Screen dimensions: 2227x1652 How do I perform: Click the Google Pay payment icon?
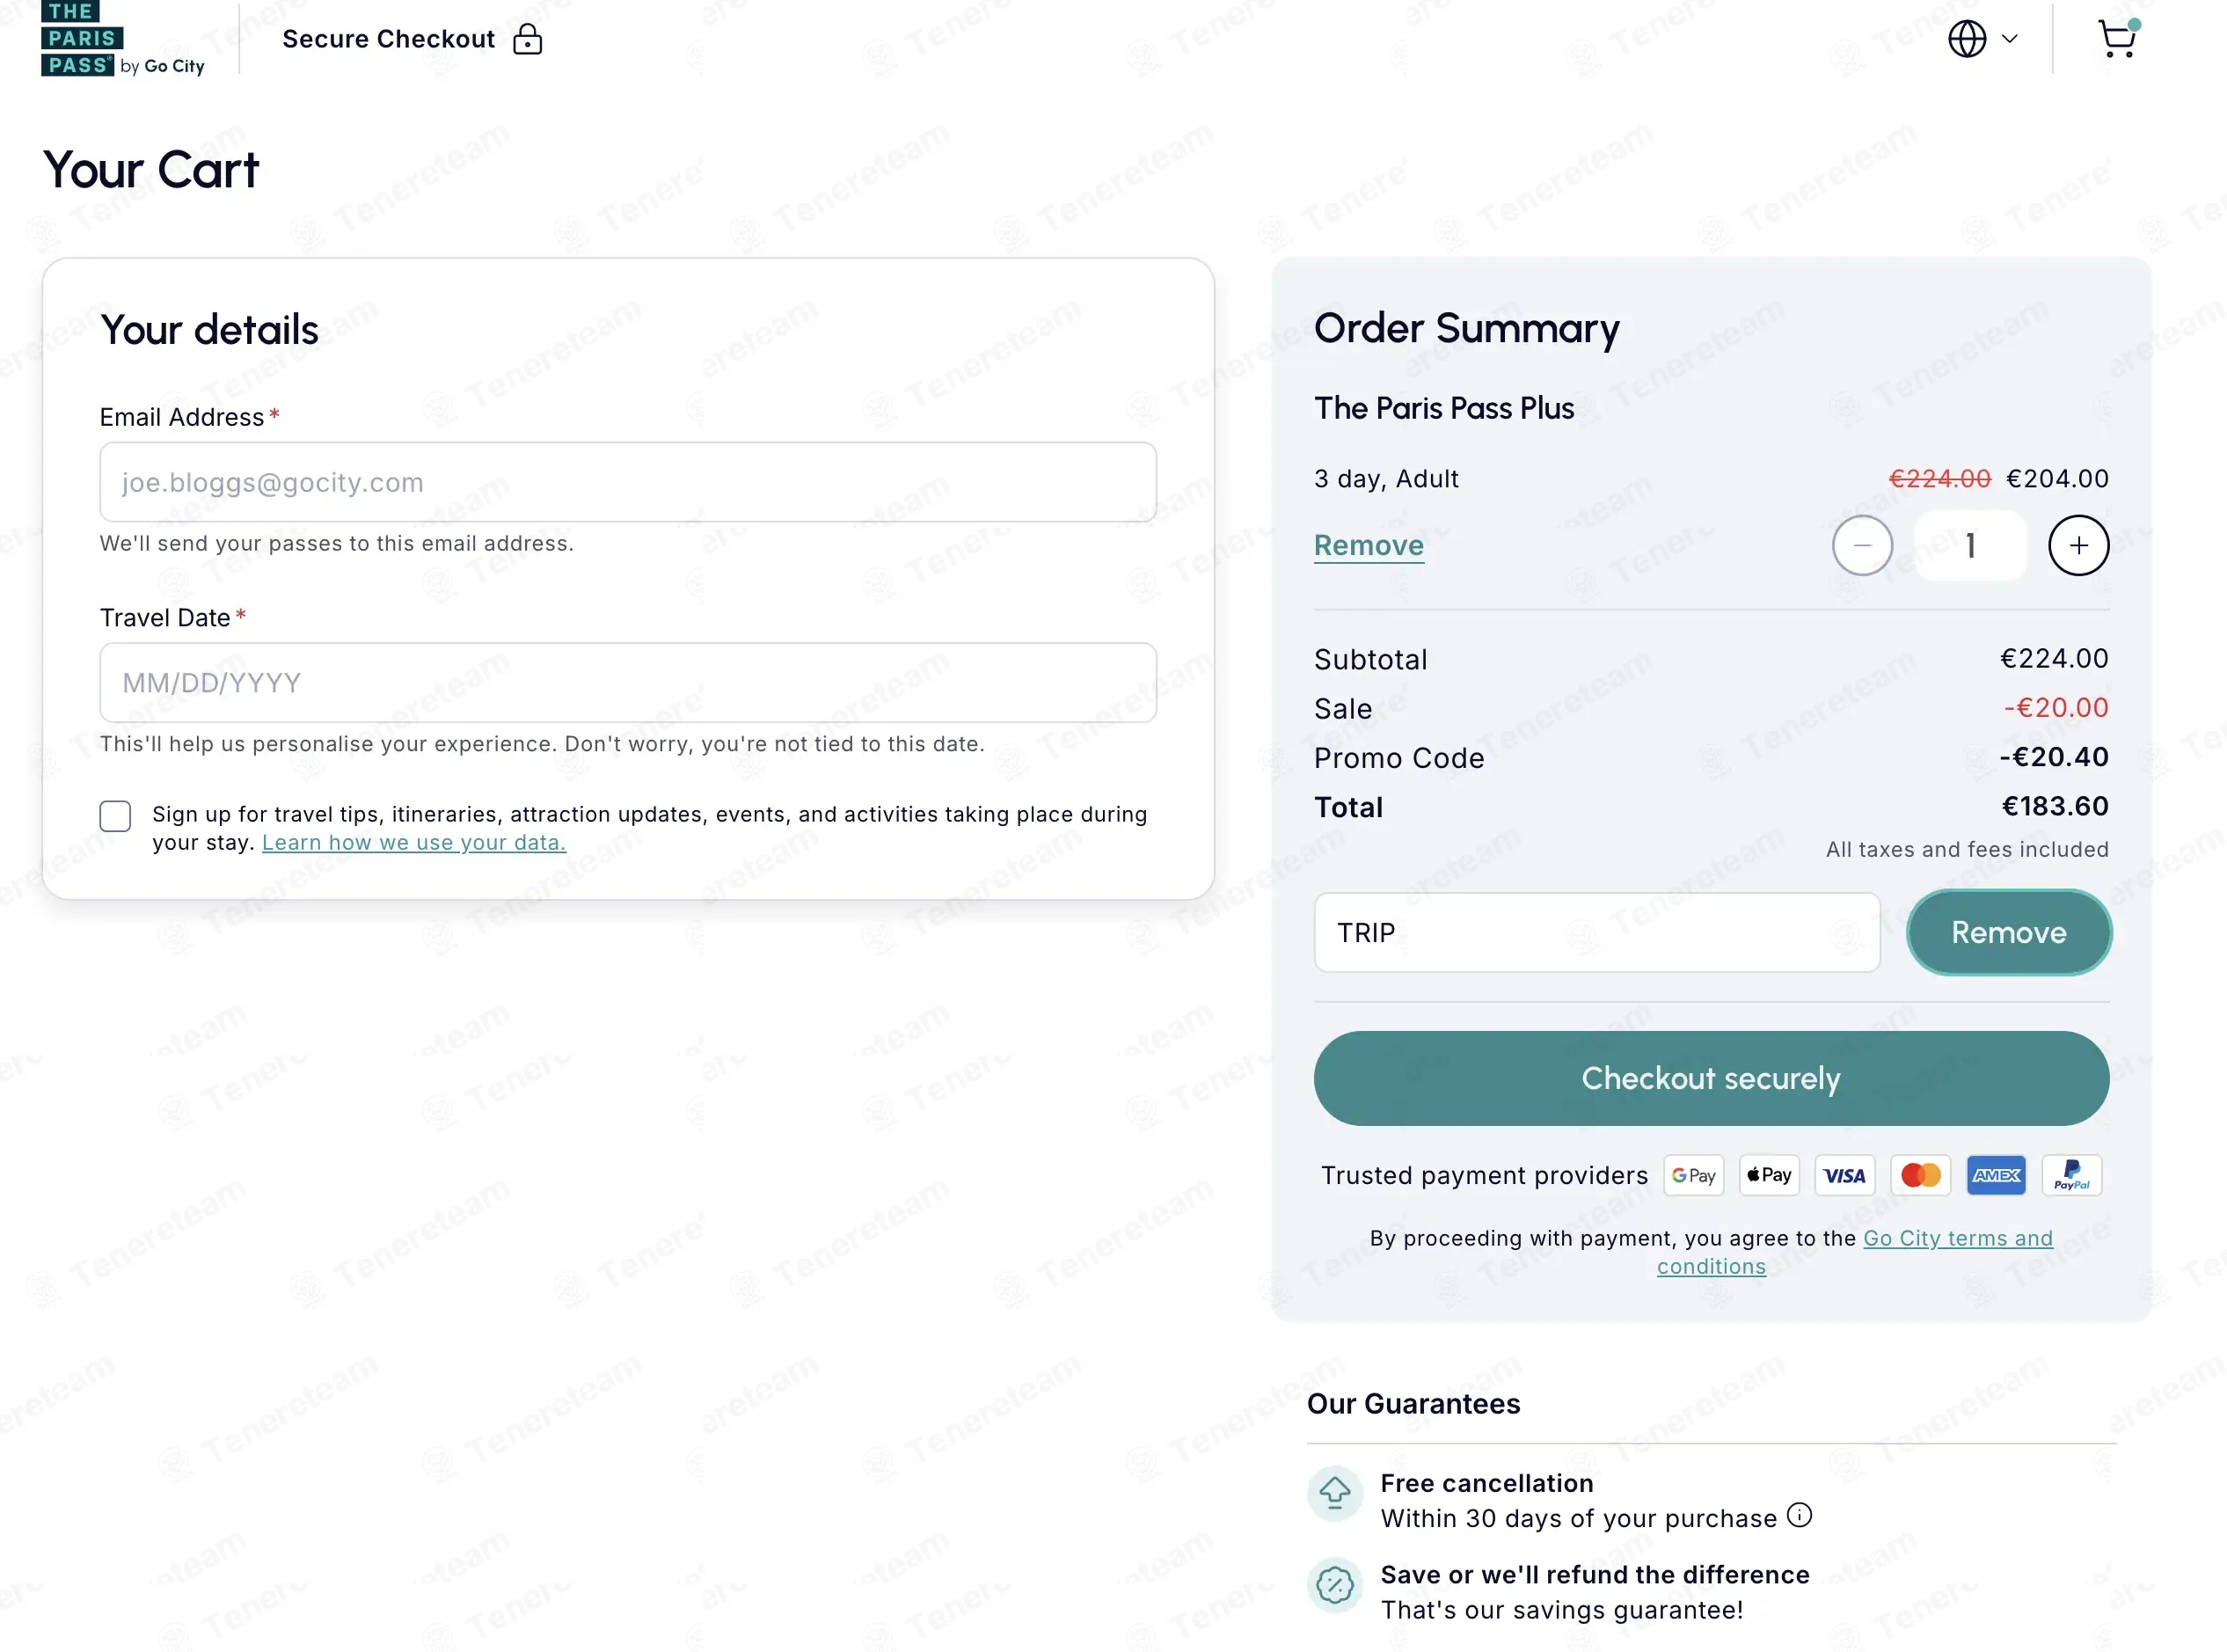(x=1693, y=1175)
